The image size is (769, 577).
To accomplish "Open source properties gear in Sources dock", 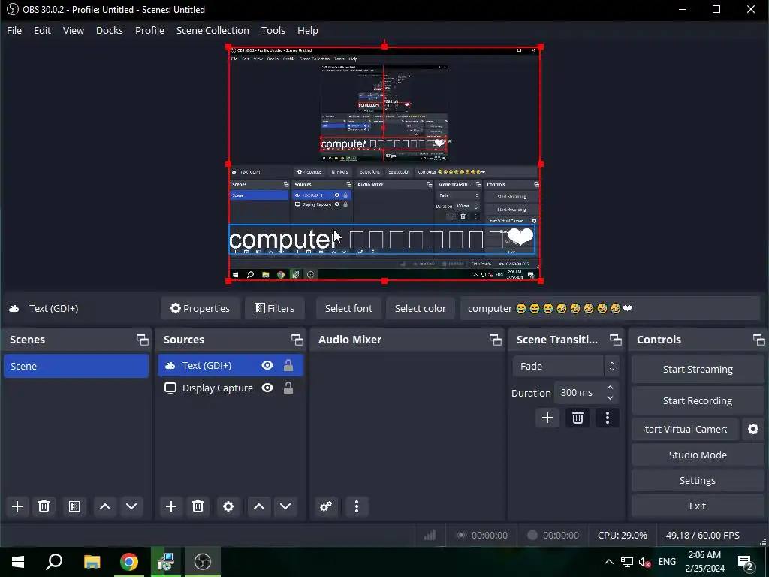I will 228,506.
